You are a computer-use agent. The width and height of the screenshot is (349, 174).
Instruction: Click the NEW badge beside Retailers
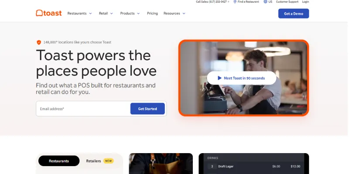coord(108,161)
